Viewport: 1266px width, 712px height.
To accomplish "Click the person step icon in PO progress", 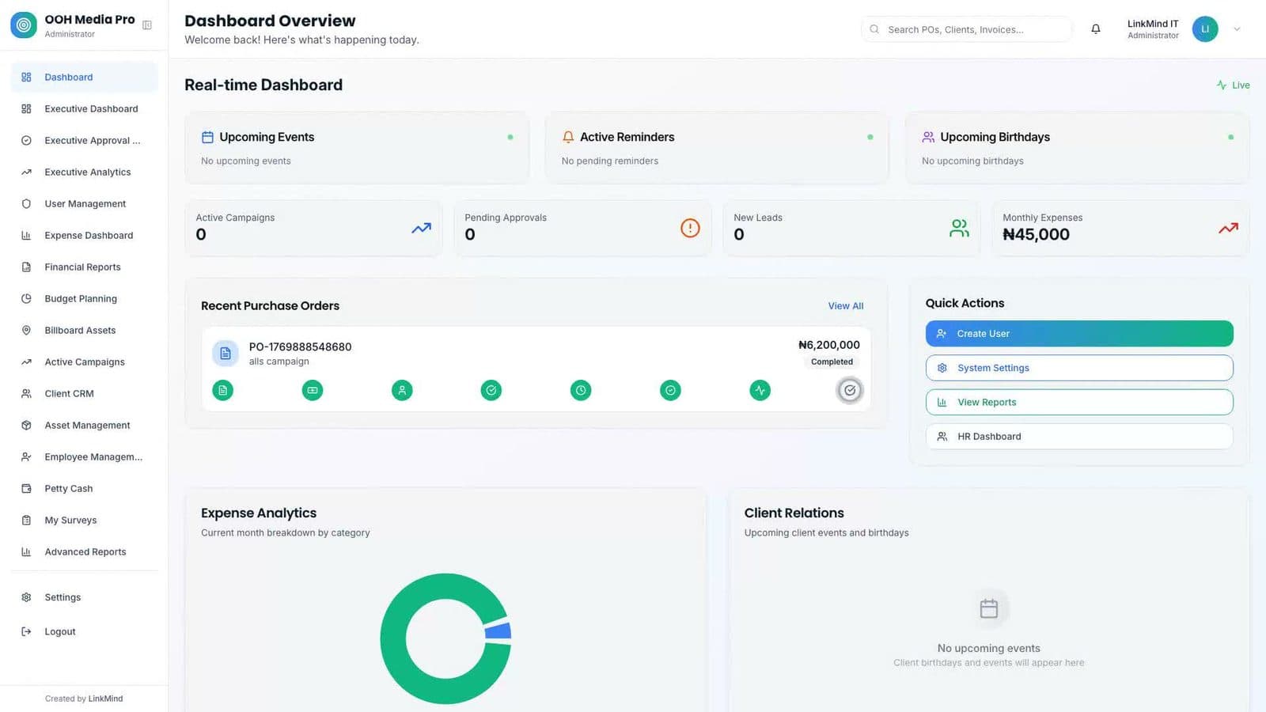I will 402,390.
